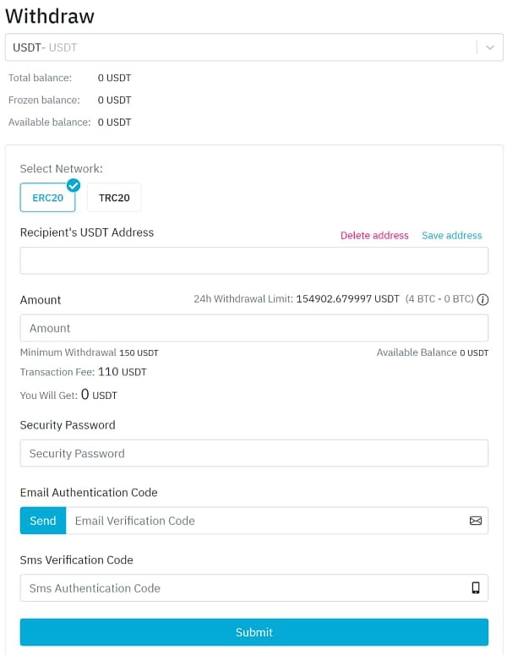Viewport: 507px width, 655px height.
Task: Click the envelope icon in email code field
Action: click(475, 521)
